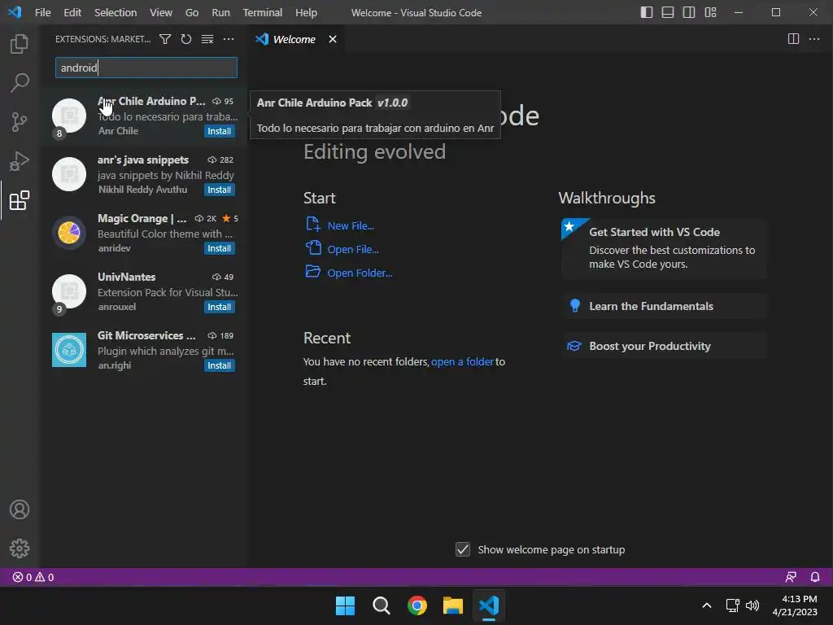
Task: Open the File menu
Action: [x=42, y=12]
